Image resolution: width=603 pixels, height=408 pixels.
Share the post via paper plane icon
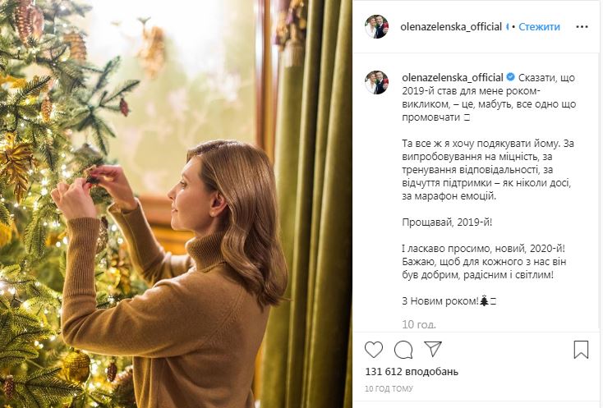433,349
